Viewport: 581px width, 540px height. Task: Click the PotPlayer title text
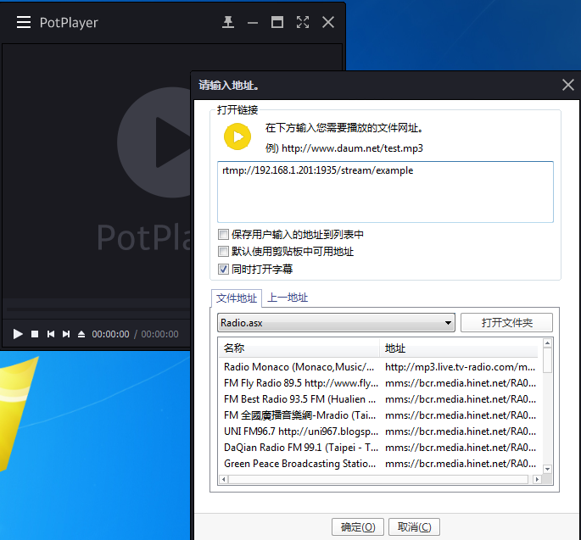69,23
